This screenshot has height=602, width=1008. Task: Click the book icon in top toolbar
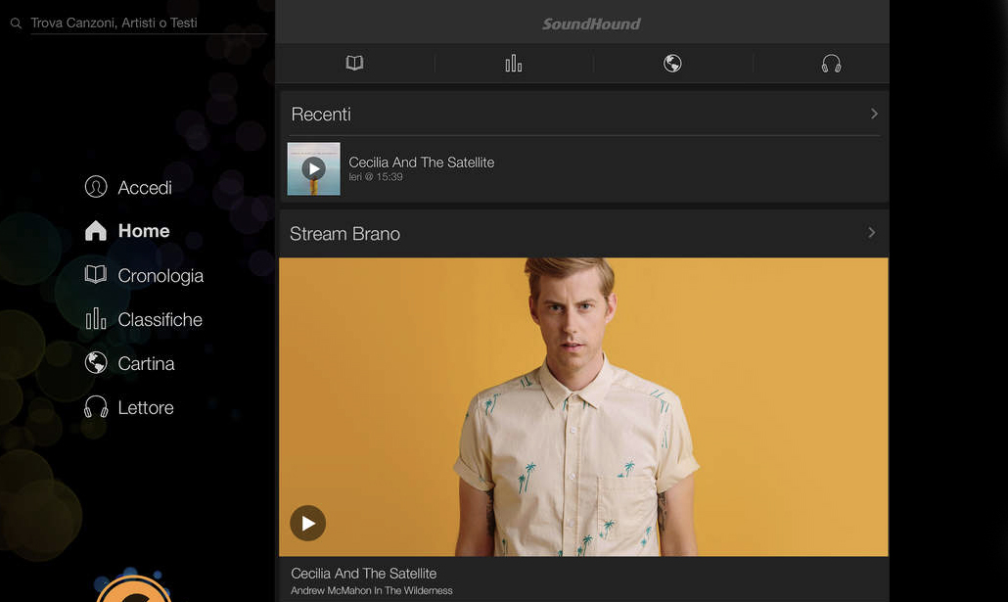pyautogui.click(x=354, y=64)
